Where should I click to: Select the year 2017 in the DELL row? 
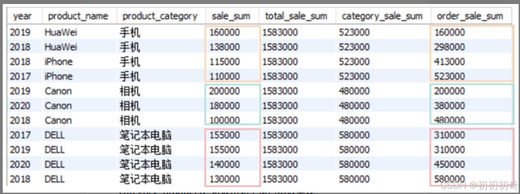click(20, 135)
